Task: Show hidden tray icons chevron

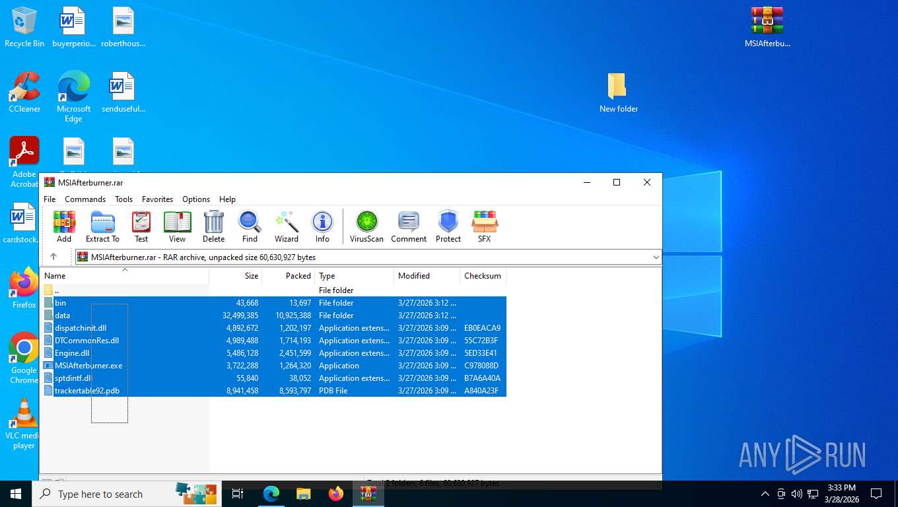Action: [765, 494]
